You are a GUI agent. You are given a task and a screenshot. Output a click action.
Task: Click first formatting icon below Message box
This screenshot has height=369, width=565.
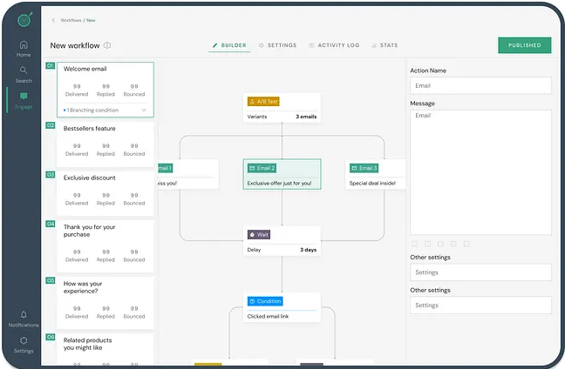click(x=415, y=244)
